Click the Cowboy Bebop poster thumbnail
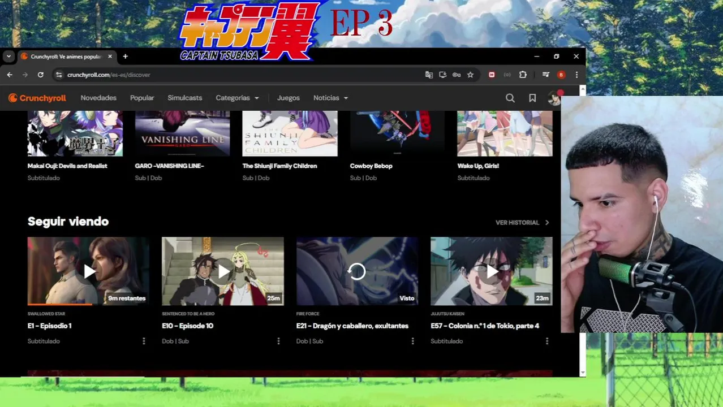This screenshot has width=723, height=407. tap(397, 133)
